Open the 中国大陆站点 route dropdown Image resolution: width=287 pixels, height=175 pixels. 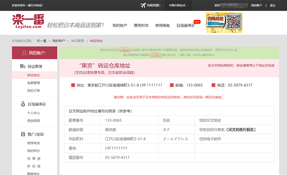coord(178,5)
